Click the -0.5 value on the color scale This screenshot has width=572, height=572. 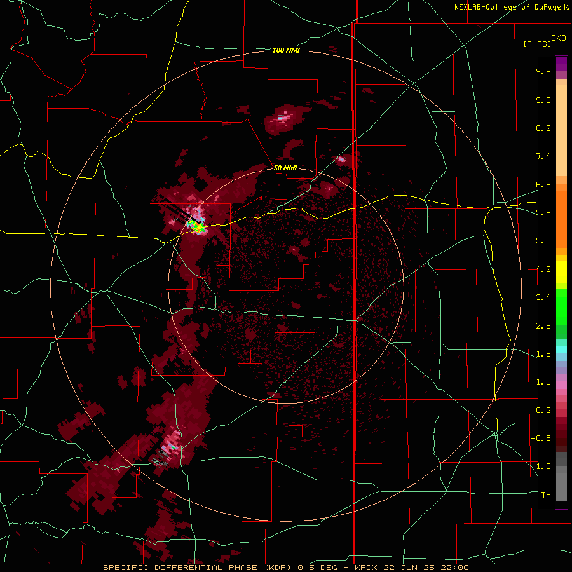pos(541,439)
